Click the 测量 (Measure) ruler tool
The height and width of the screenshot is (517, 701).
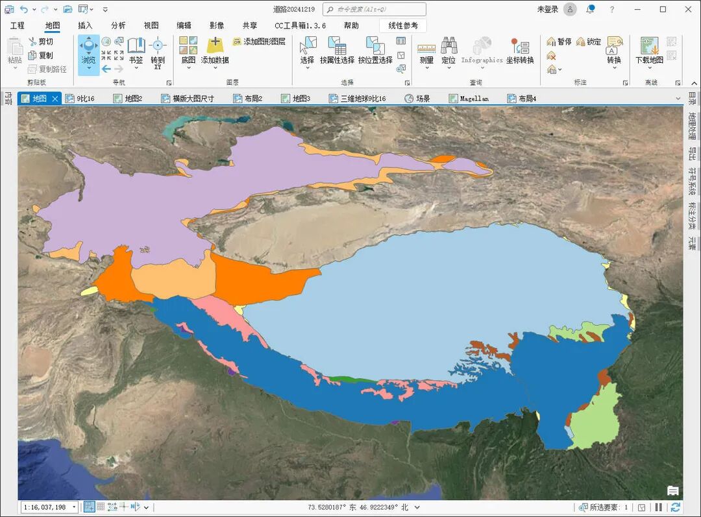[426, 53]
